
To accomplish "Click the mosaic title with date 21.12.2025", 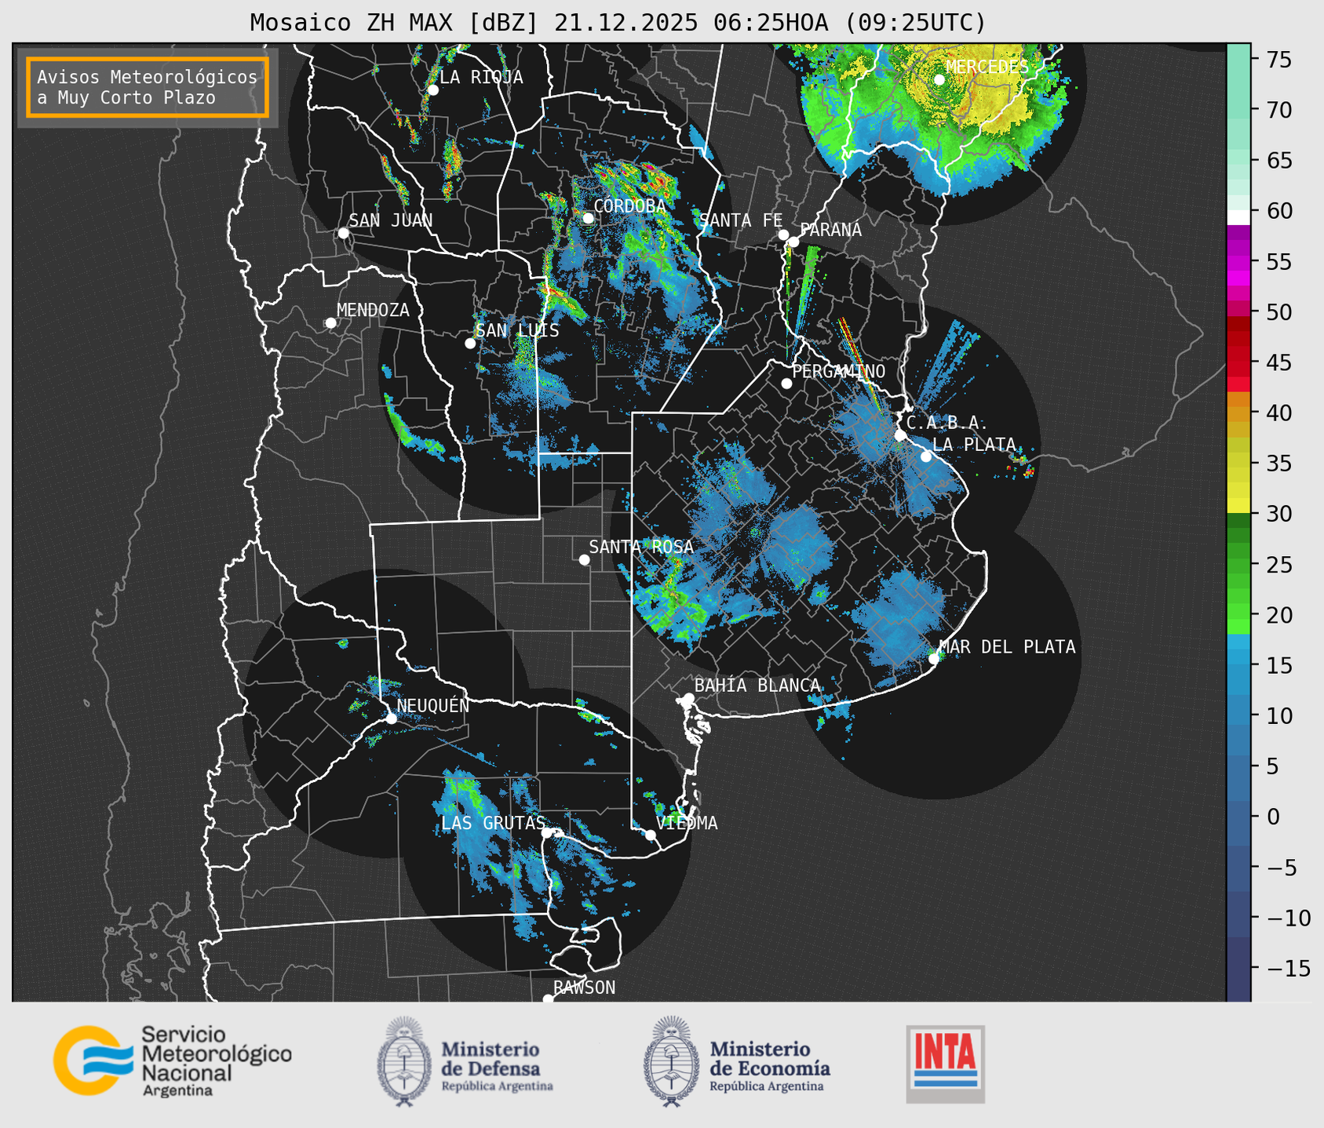I will [x=618, y=23].
